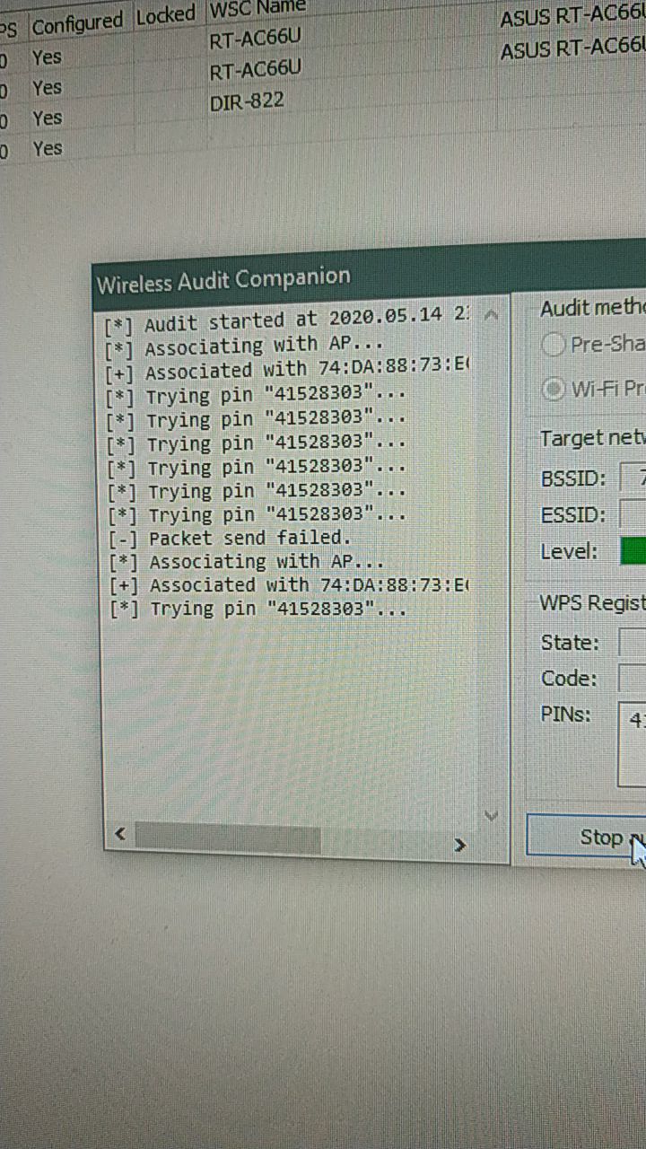Click the Stop button in Wireless Audit Companion
The image size is (646, 1149).
pos(588,837)
